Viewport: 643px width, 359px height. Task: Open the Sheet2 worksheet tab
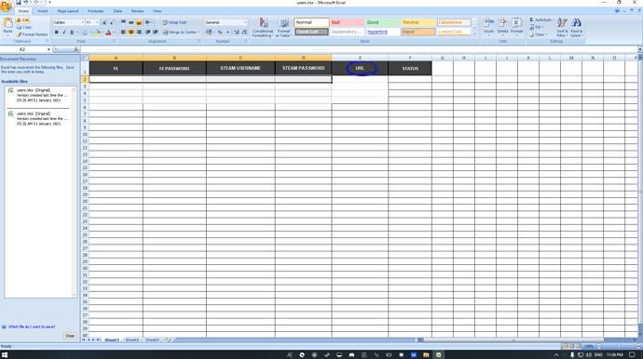point(131,339)
